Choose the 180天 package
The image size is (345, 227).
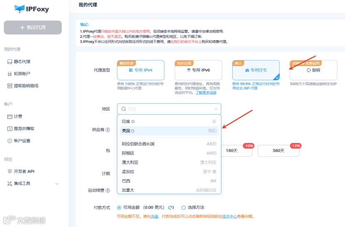tap(236, 151)
